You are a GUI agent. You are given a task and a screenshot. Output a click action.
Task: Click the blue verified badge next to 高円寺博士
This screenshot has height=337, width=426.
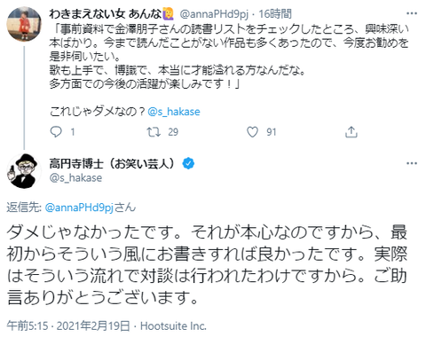click(x=188, y=163)
